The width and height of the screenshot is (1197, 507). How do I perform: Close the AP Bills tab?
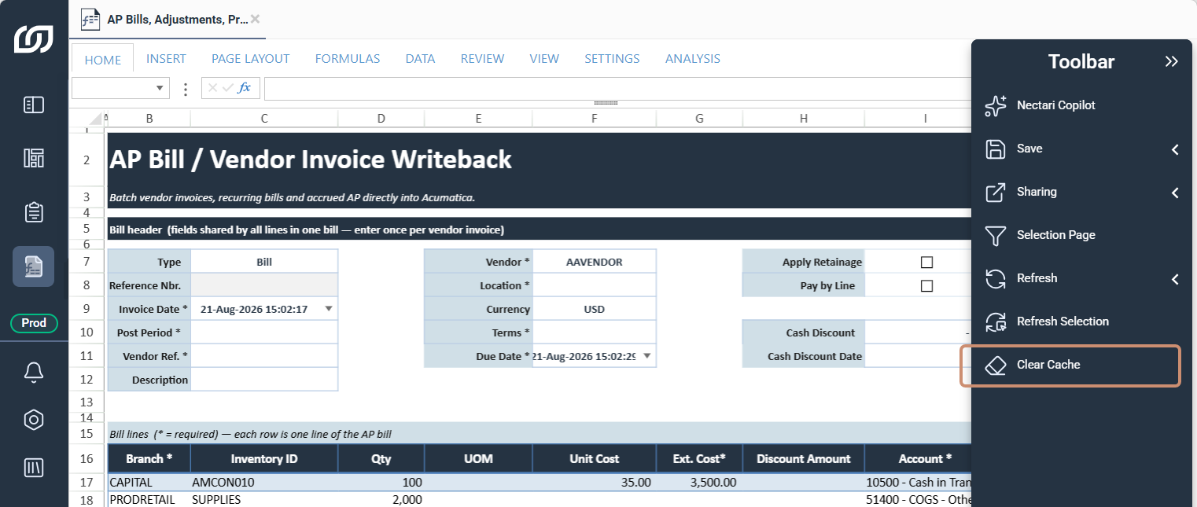click(255, 19)
